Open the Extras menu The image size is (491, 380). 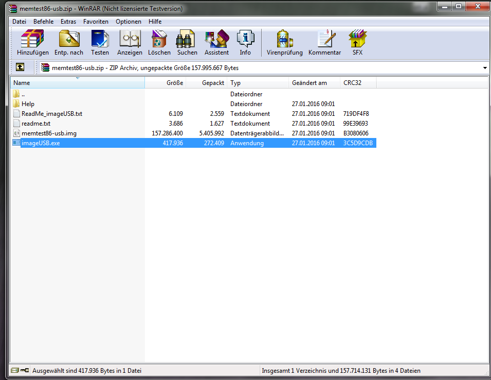pyautogui.click(x=68, y=21)
